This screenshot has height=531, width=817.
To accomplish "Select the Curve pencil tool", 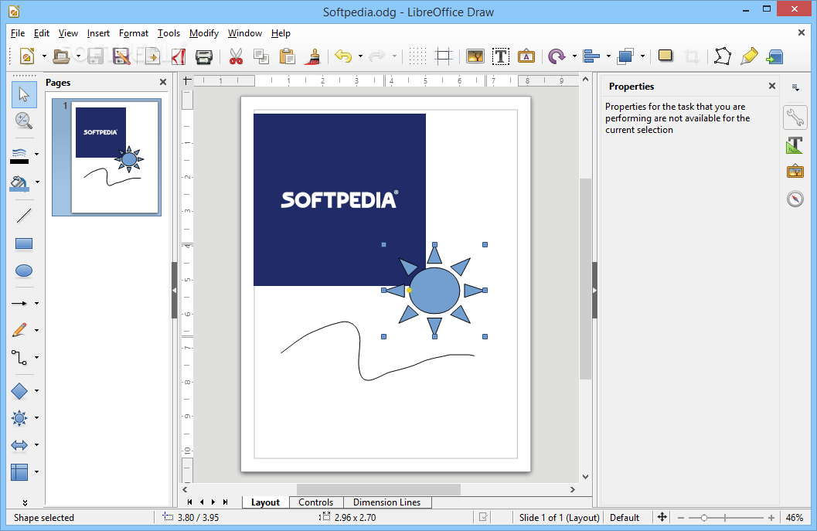I will pos(20,330).
